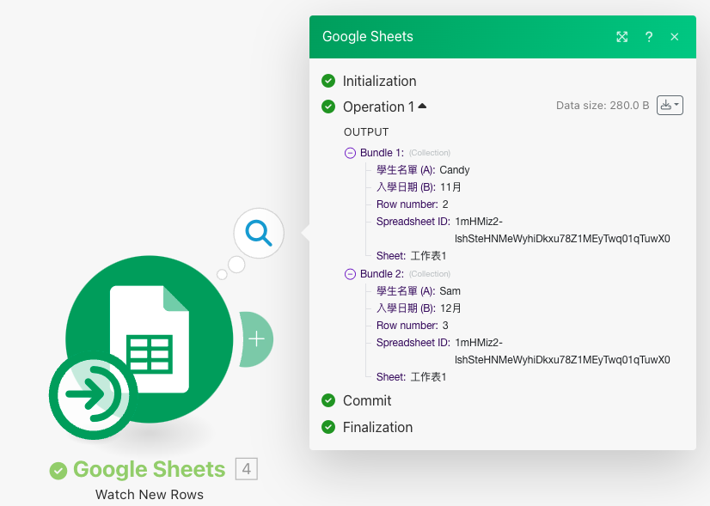Collapse Bundle 2 collection

(x=350, y=274)
